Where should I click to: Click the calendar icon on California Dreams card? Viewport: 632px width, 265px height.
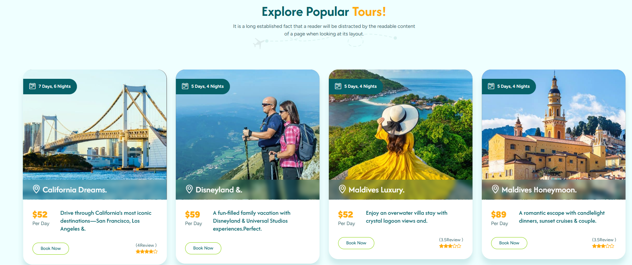(x=32, y=86)
